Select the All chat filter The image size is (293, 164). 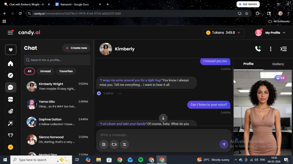coord(29,71)
